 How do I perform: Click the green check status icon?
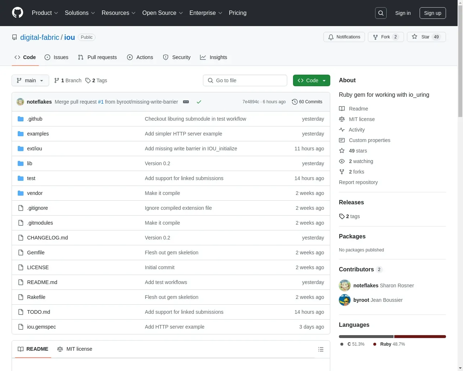(x=199, y=102)
